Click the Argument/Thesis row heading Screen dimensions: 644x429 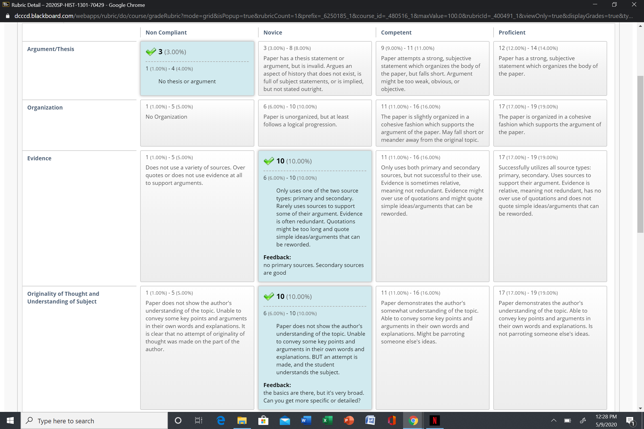click(x=51, y=49)
